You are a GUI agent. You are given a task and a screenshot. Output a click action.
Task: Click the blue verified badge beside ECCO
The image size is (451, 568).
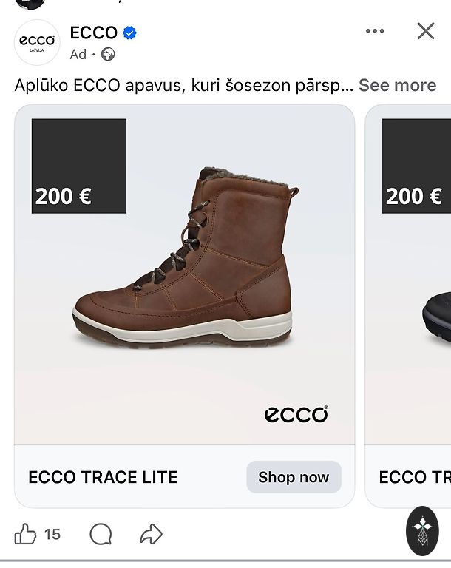tap(130, 33)
